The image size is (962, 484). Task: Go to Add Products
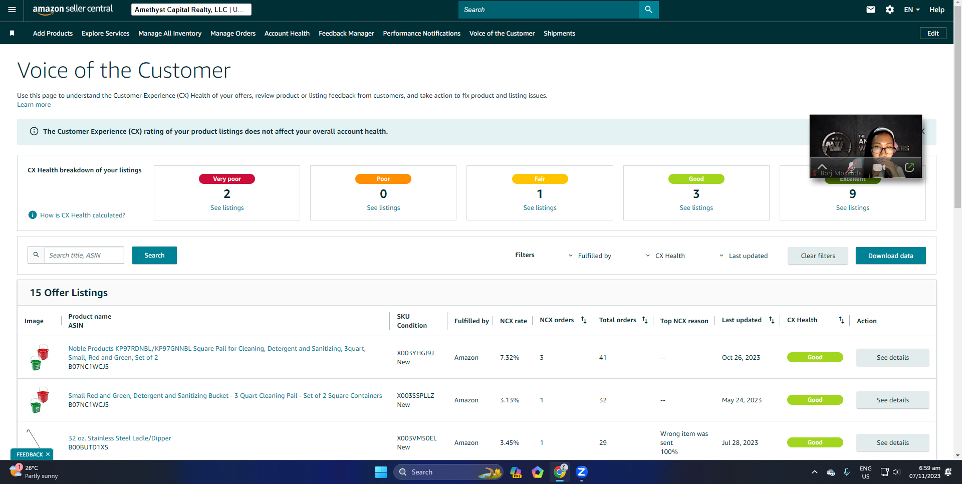(53, 33)
